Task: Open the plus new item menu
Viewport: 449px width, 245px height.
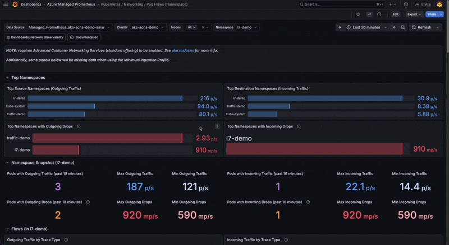Action: 392,4
